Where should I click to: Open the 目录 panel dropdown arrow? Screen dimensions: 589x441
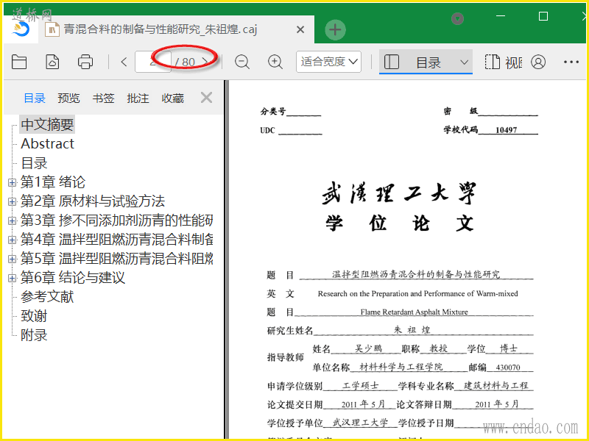click(x=465, y=62)
